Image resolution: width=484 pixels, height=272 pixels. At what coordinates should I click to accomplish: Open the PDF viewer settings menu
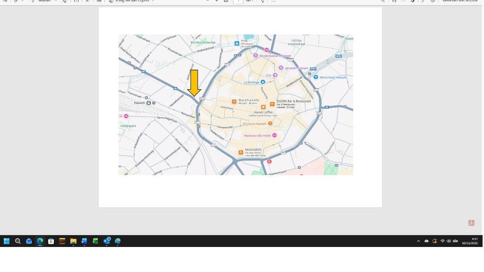(x=432, y=1)
